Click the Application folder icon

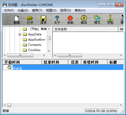pos(25,40)
